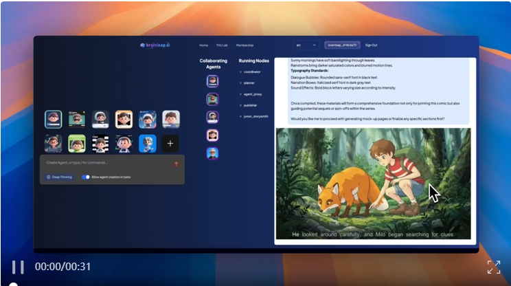Image resolution: width=511 pixels, height=286 pixels.
Task: Click the 'Typography Standards:' bold text
Action: 310,70
